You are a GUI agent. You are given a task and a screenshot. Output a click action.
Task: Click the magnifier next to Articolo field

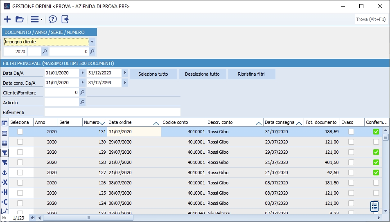(82, 102)
